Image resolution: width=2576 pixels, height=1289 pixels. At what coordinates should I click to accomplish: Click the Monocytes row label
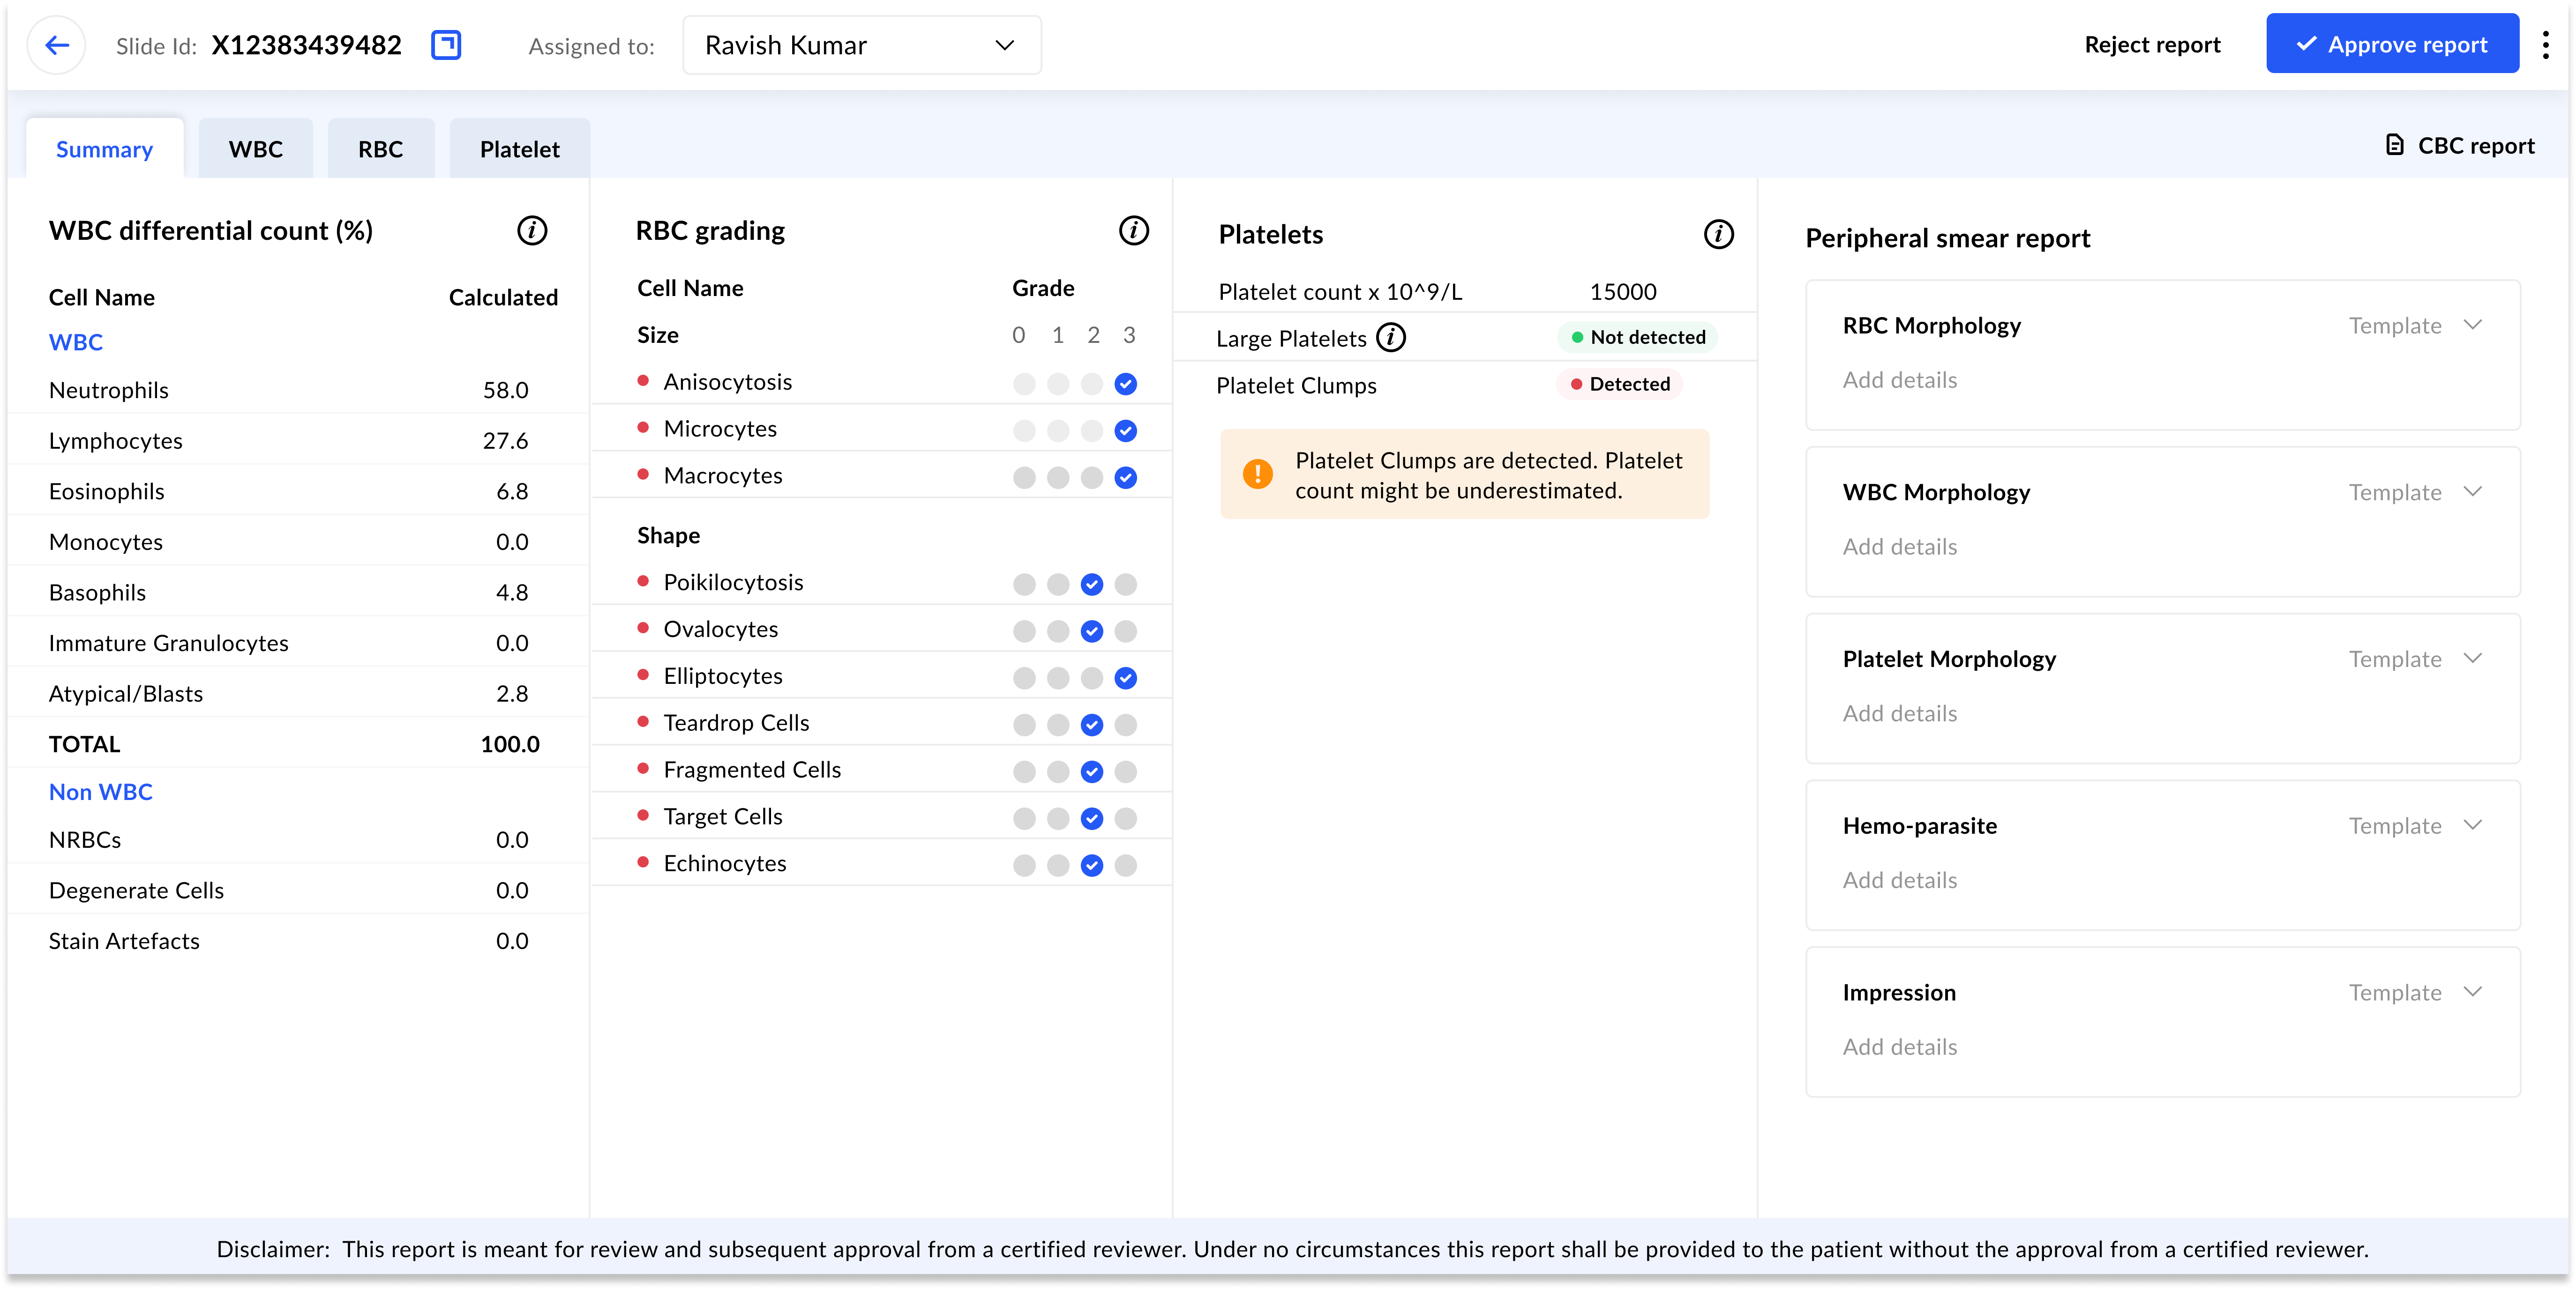pos(106,542)
